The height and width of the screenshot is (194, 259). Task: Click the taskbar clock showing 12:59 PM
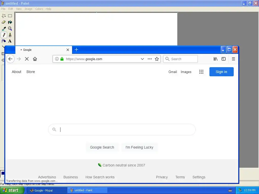click(x=250, y=190)
